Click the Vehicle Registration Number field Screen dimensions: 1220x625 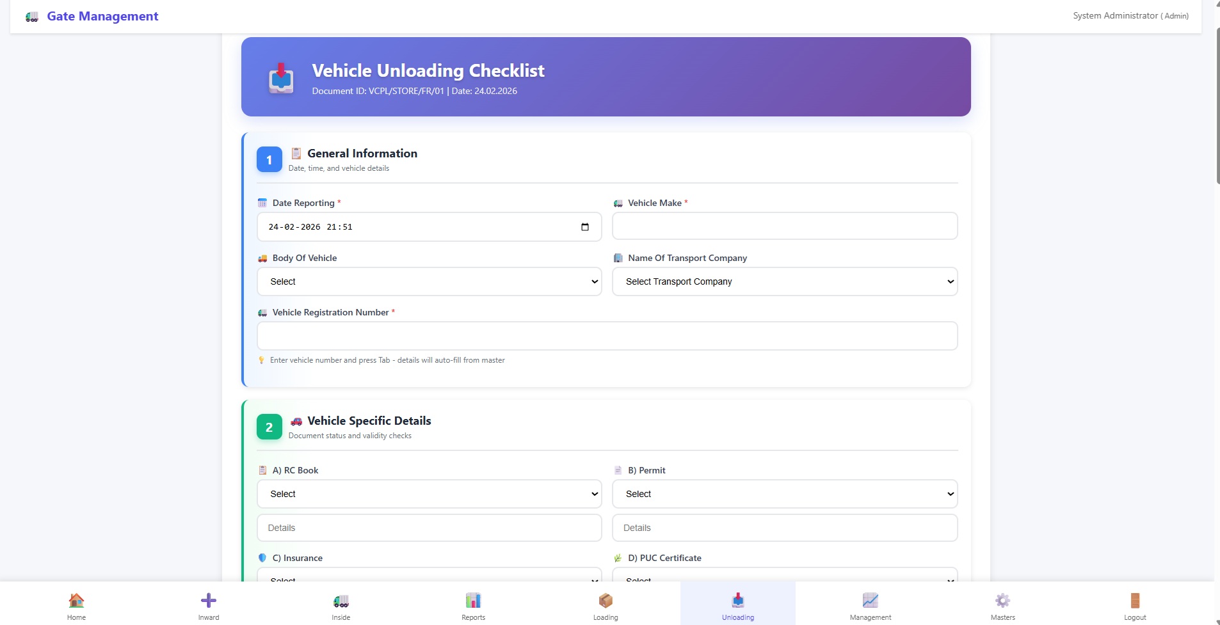(x=607, y=336)
